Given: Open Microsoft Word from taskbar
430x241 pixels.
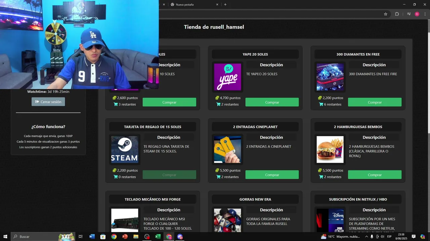Looking at the screenshot, I should (92, 237).
